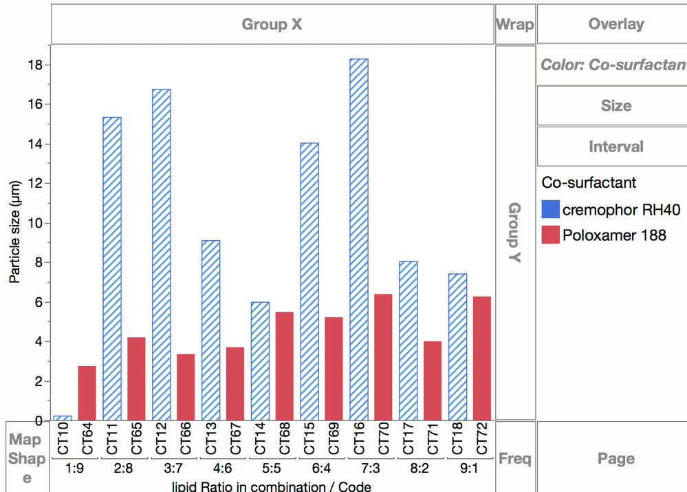This screenshot has width=687, height=492.
Task: Click the Overlay drop zone
Action: coord(612,23)
